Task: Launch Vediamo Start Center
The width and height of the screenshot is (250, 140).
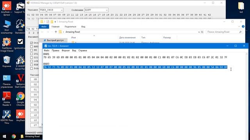Action: 20,81
